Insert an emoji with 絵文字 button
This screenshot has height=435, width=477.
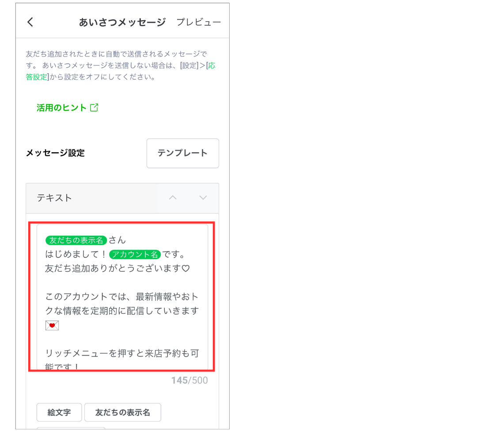pyautogui.click(x=59, y=412)
